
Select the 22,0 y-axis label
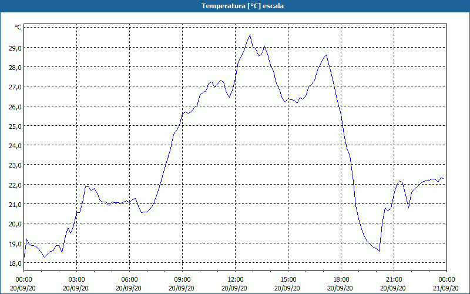pyautogui.click(x=16, y=185)
